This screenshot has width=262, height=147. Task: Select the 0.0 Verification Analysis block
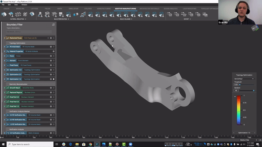(x=18, y=133)
